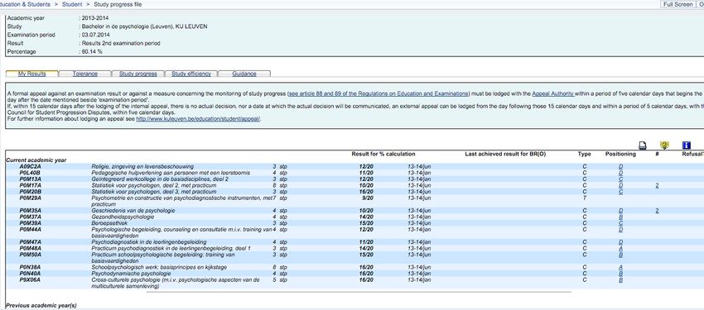Open positioning D link for P0L40B

point(620,173)
